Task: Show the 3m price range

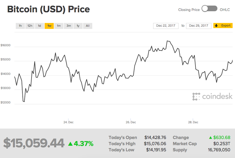Action: click(x=68, y=26)
